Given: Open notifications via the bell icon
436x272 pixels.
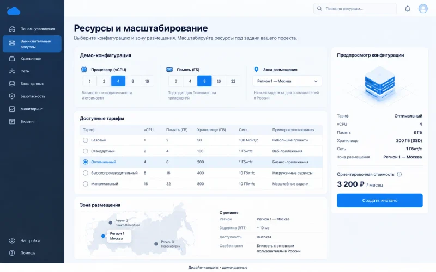Looking at the screenshot, I should click(x=407, y=9).
